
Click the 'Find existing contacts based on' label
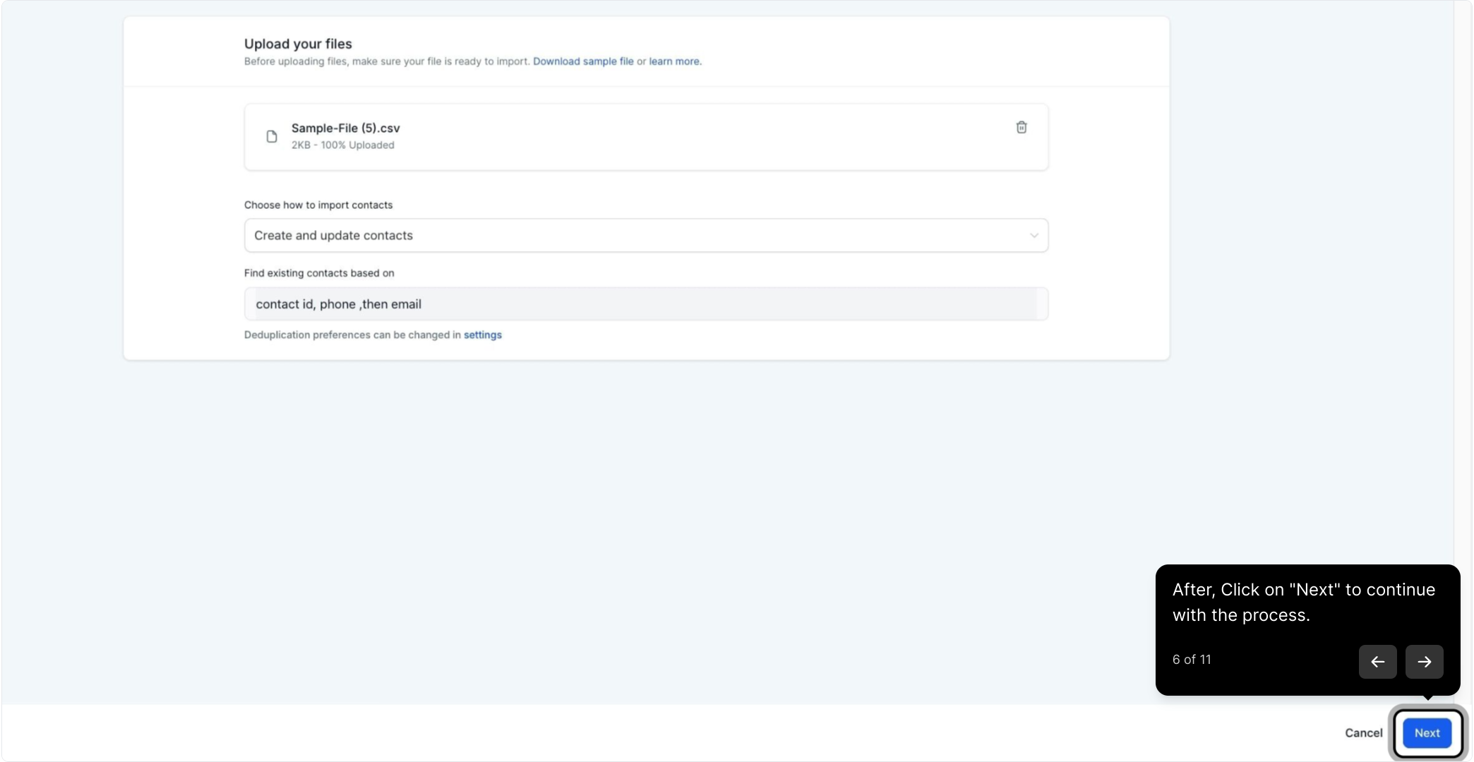[x=319, y=273]
